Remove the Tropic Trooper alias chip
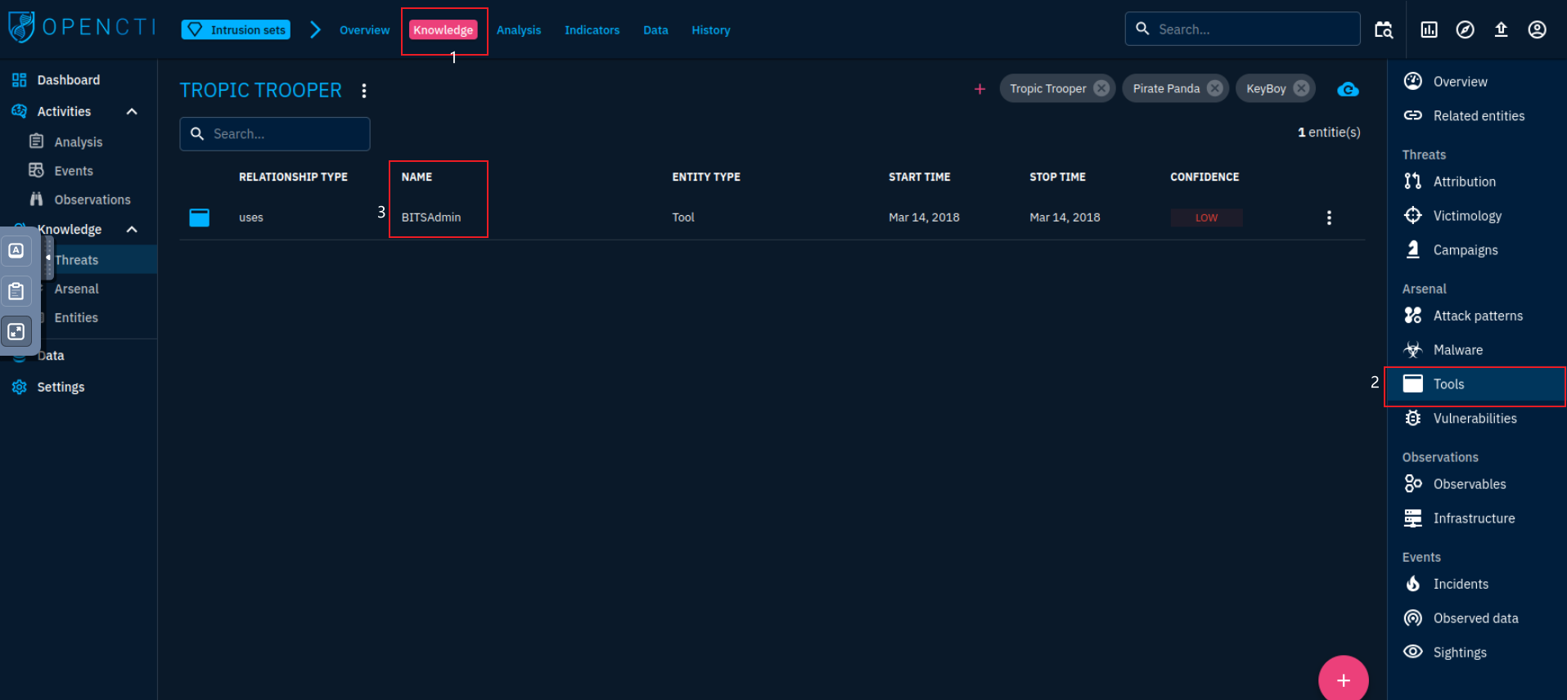 pyautogui.click(x=1101, y=88)
